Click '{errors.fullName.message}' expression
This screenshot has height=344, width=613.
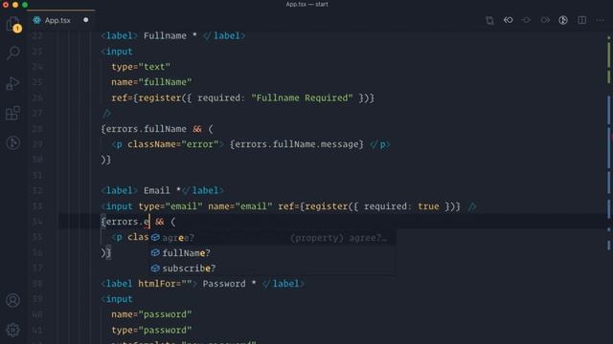[297, 144]
